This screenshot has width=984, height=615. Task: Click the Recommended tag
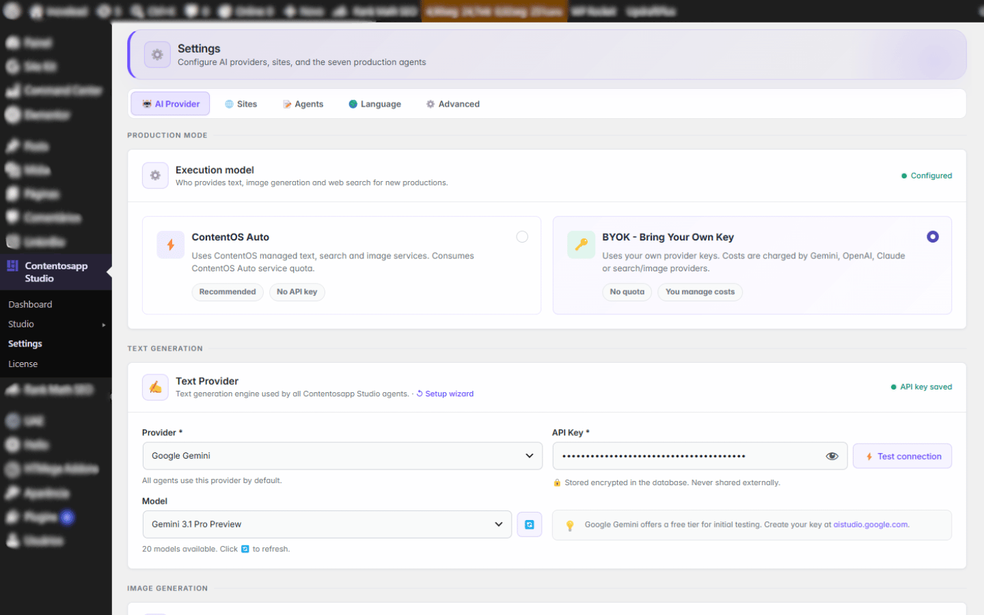coord(228,292)
